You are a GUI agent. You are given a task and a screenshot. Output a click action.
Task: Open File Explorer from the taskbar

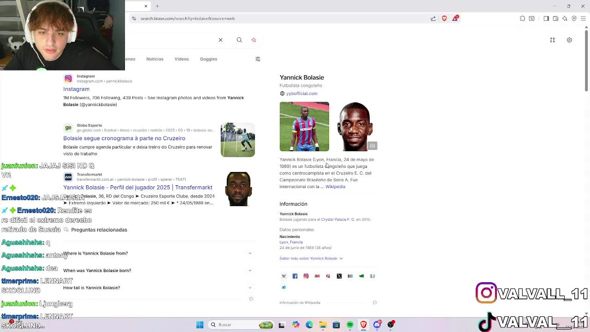pyautogui.click(x=323, y=325)
